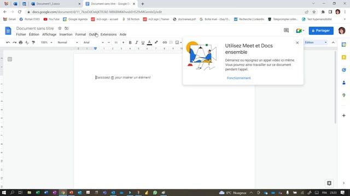Image resolution: width=350 pixels, height=196 pixels.
Task: Open the text color picker
Action: point(149,42)
